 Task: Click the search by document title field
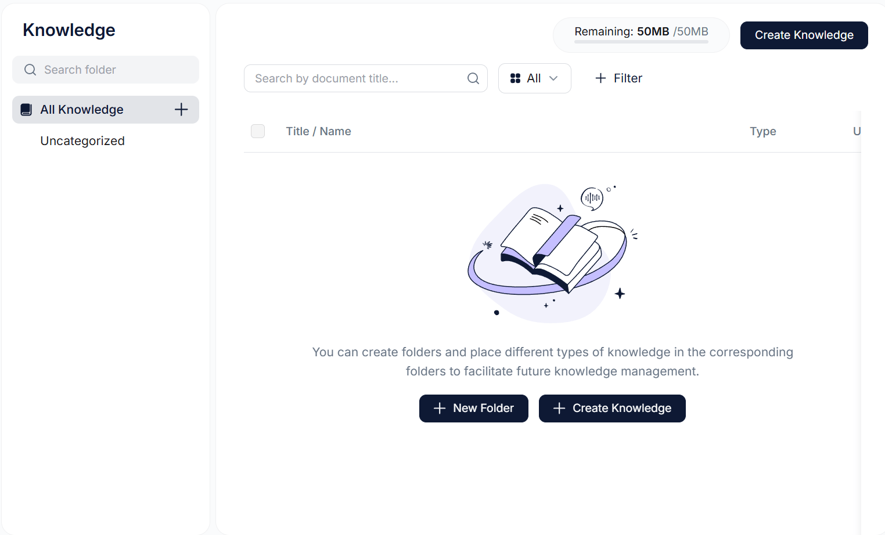(354, 78)
